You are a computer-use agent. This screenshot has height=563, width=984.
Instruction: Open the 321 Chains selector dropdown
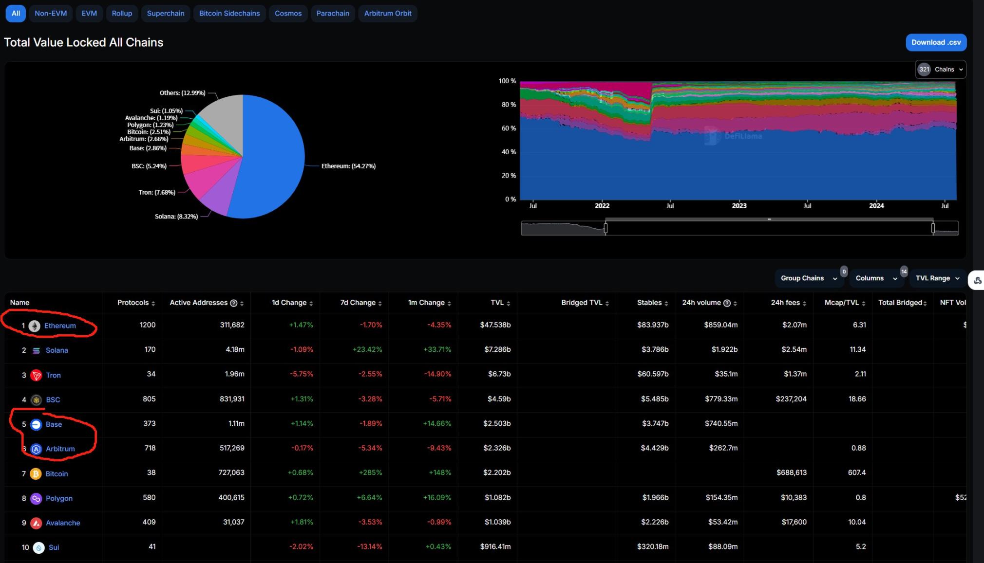940,70
